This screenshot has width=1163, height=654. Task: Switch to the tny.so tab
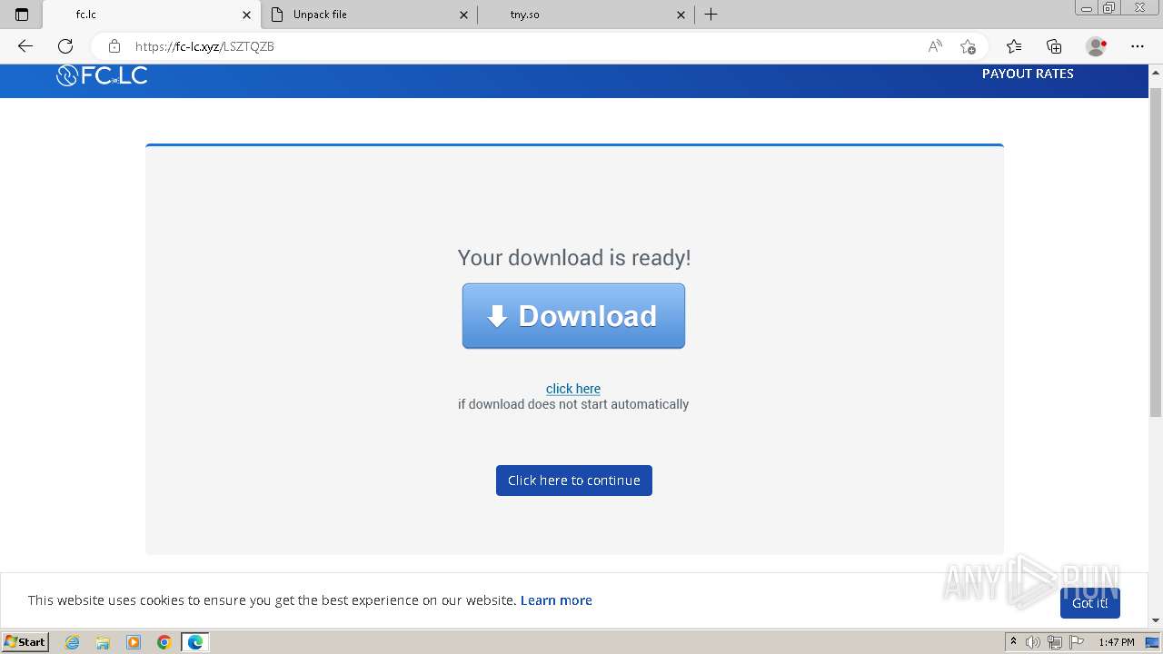[586, 15]
